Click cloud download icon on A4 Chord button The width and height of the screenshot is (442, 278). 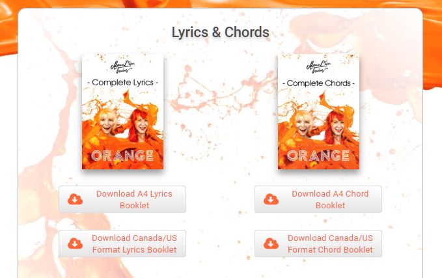[271, 199]
